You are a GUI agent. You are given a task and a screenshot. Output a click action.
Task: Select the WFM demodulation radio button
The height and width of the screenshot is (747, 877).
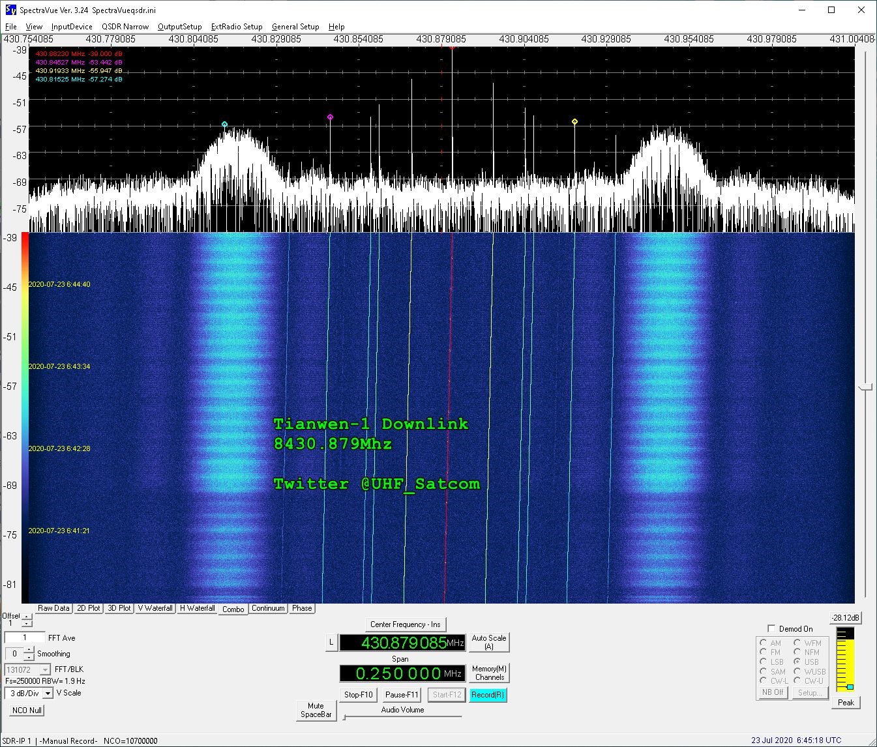tap(797, 643)
